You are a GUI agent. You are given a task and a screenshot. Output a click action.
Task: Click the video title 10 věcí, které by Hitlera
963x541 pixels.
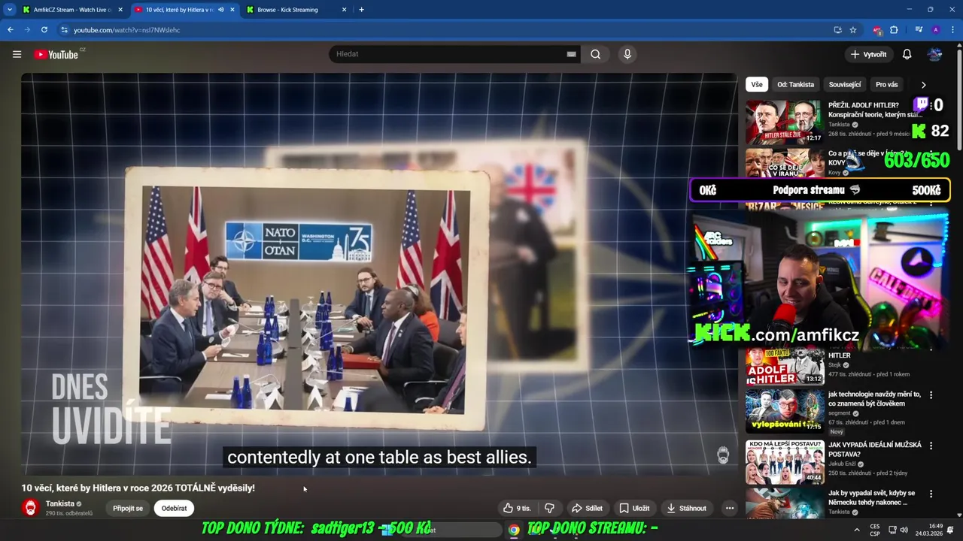click(x=138, y=488)
